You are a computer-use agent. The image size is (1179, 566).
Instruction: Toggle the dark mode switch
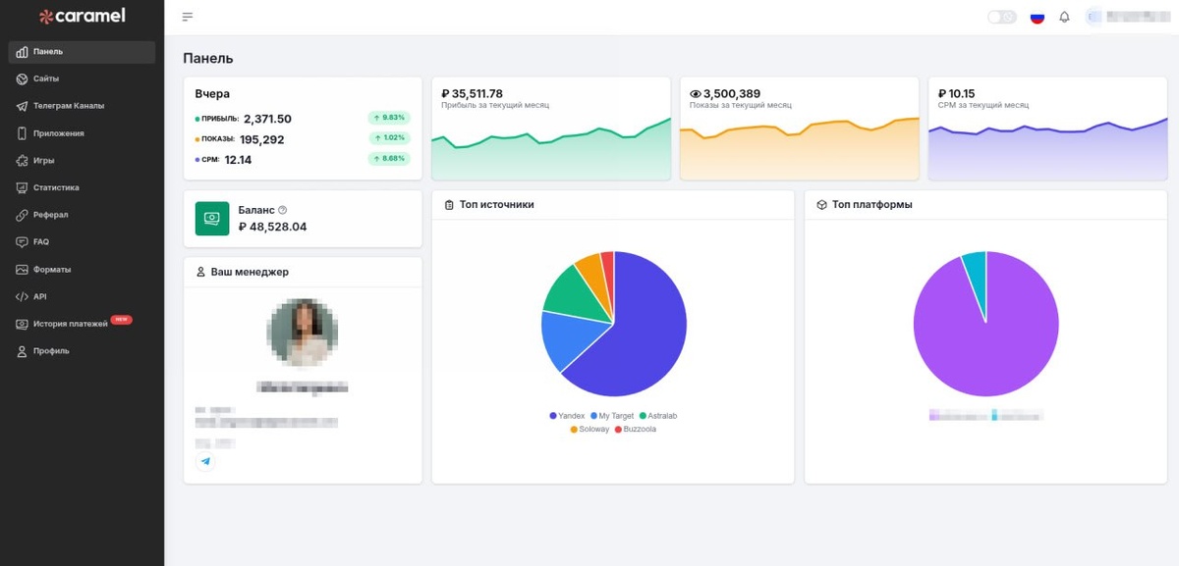[1002, 17]
